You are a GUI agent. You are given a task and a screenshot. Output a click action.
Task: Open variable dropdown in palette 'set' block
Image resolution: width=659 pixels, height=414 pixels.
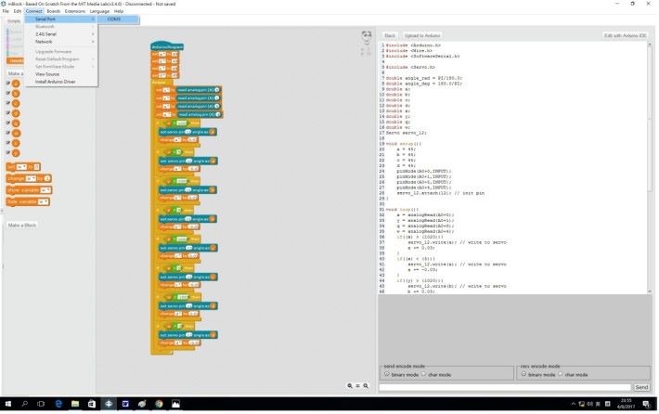[21, 167]
